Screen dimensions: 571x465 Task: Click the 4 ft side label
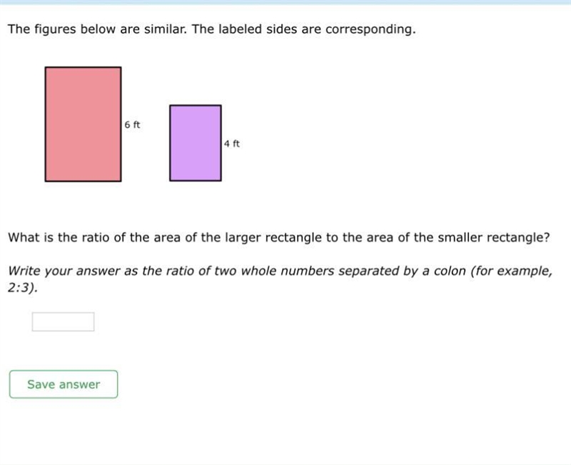pyautogui.click(x=231, y=144)
